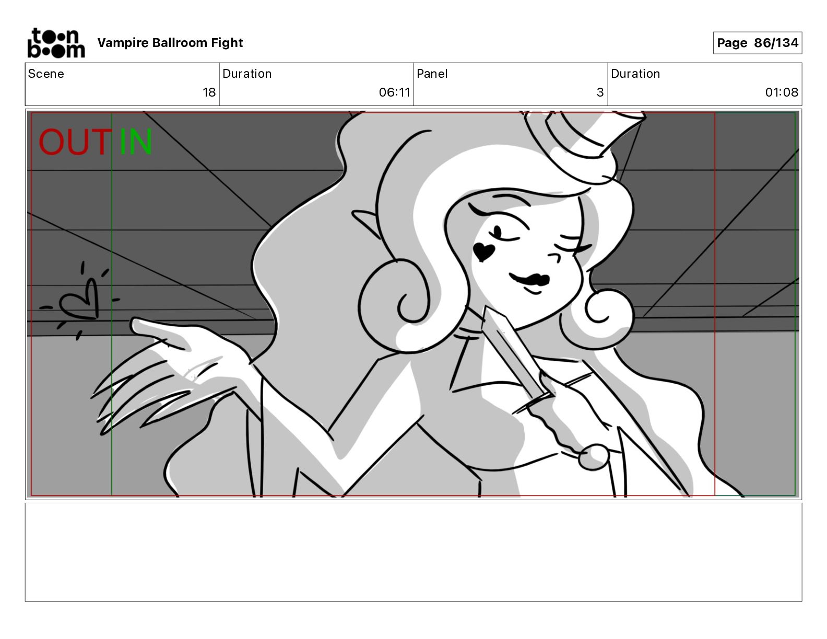Select the scene number value '18'
Image resolution: width=827 pixels, height=639 pixels.
pyautogui.click(x=209, y=92)
